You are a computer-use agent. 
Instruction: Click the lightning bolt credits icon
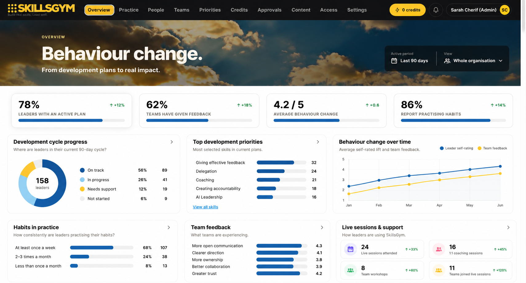pyautogui.click(x=397, y=10)
